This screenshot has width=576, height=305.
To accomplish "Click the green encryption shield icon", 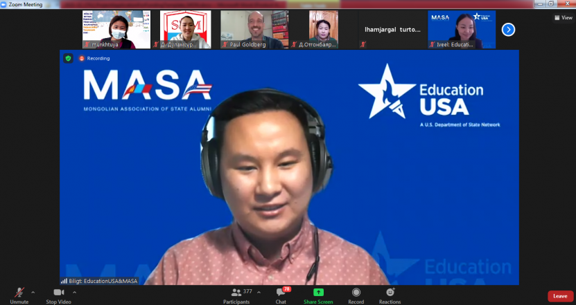I will tap(69, 58).
